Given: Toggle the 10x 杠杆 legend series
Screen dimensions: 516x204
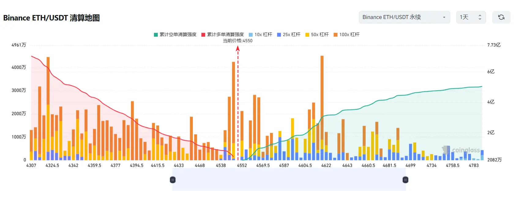Looking at the screenshot, I should coord(260,35).
